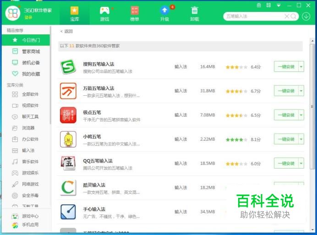
Task: Expand install options for 万能五笔输入法
Action: [301, 91]
